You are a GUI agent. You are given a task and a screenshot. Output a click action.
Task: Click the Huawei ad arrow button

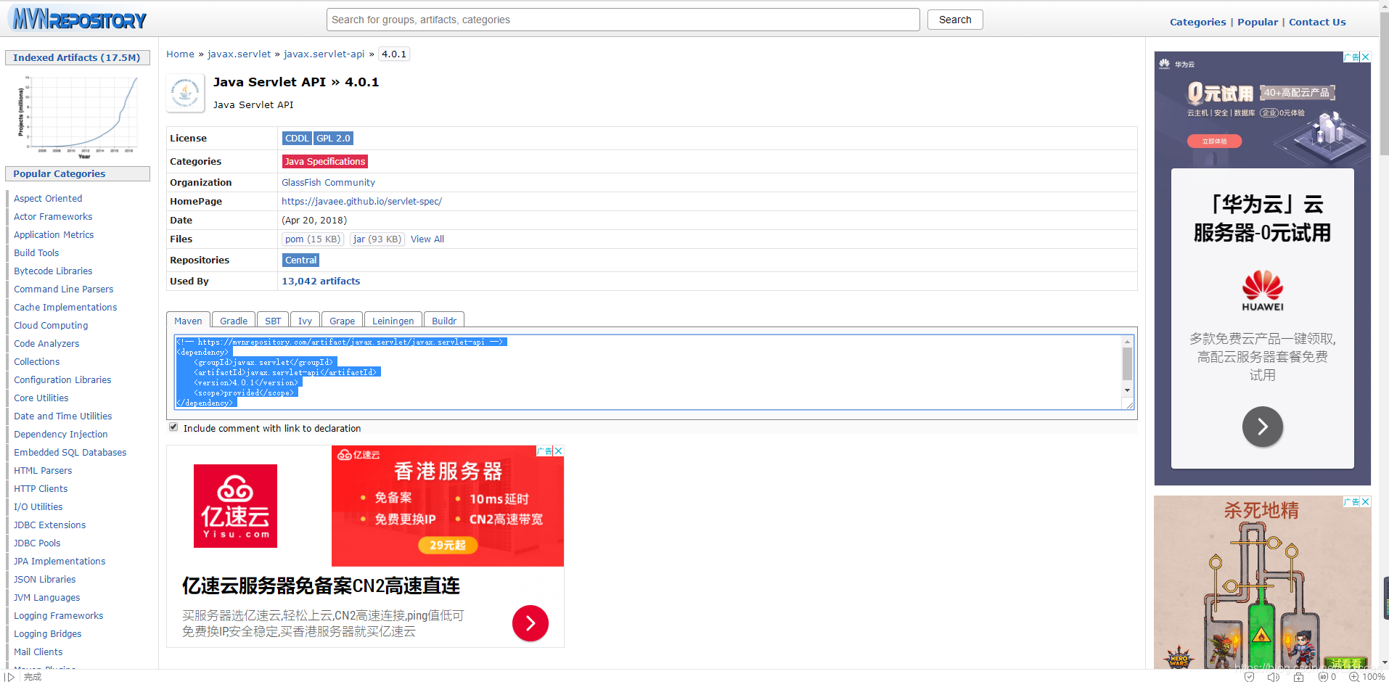coord(1262,427)
